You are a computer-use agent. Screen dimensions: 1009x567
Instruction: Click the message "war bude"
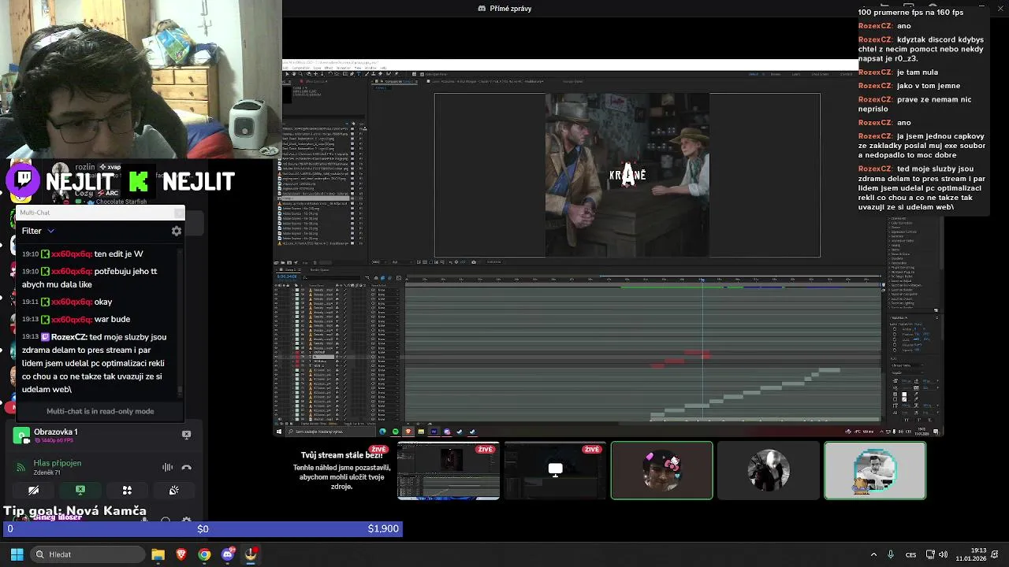click(112, 319)
